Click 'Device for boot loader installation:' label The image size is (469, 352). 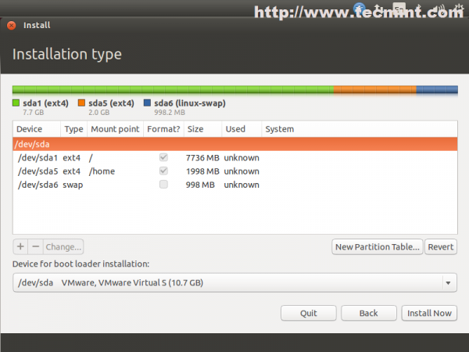click(81, 264)
